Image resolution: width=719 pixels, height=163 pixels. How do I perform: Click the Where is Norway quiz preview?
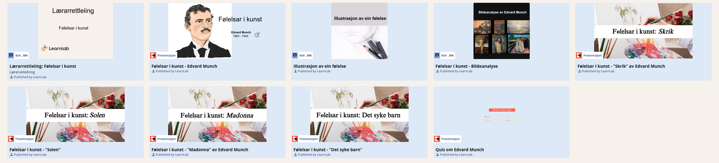point(502,115)
